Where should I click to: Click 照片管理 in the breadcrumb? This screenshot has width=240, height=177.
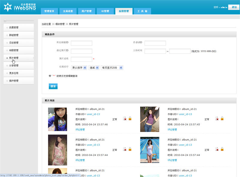tap(73, 24)
